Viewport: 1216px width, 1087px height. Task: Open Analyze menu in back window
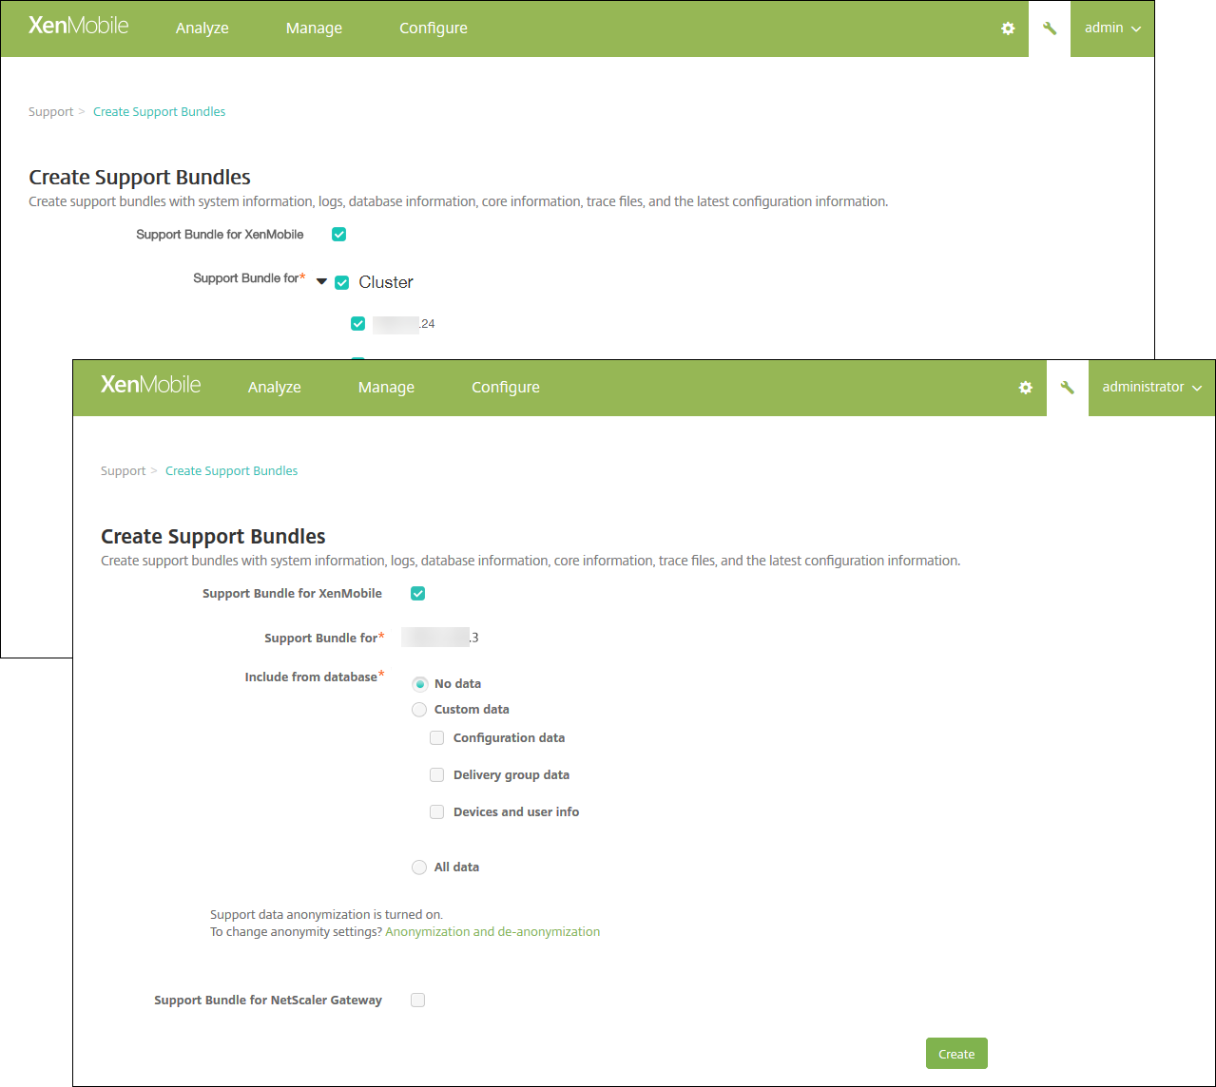(x=203, y=29)
